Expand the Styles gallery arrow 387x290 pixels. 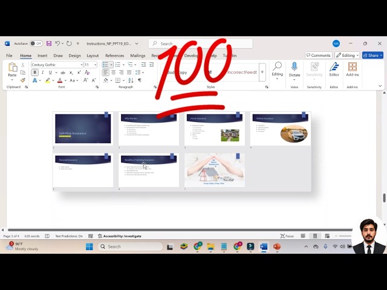262,72
